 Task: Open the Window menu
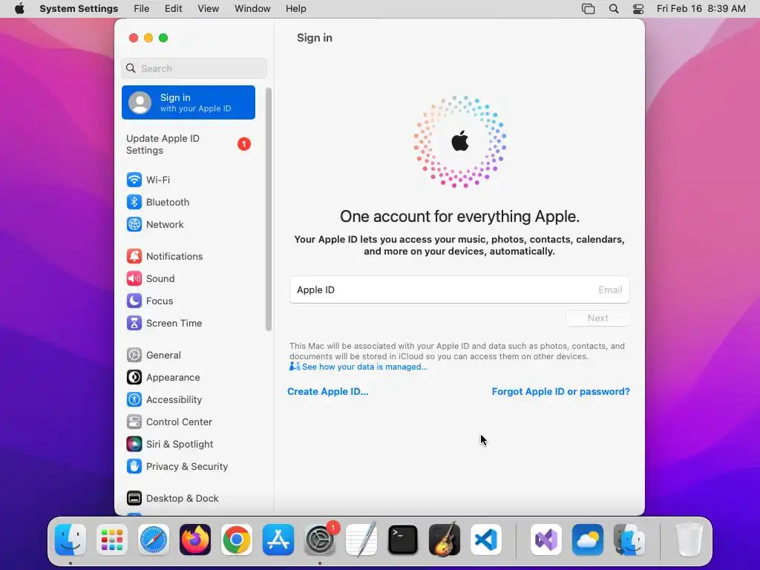[x=252, y=9]
